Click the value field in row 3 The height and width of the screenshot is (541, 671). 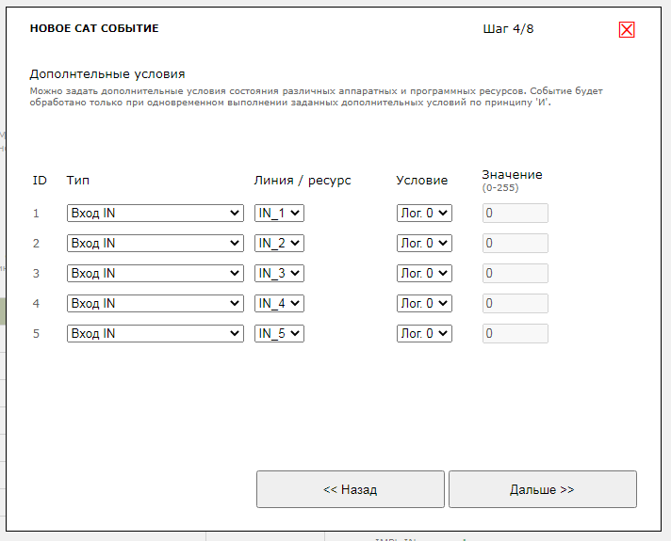point(515,274)
